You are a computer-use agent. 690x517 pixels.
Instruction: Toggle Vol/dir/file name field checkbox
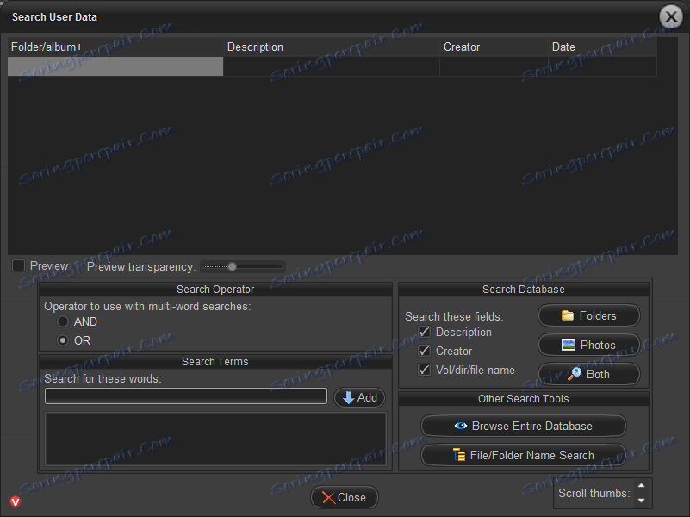[x=424, y=370]
